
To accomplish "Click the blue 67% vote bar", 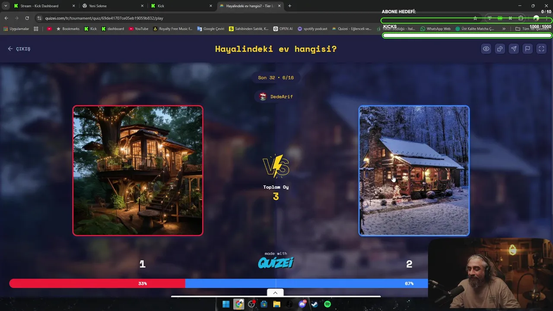I will point(307,283).
